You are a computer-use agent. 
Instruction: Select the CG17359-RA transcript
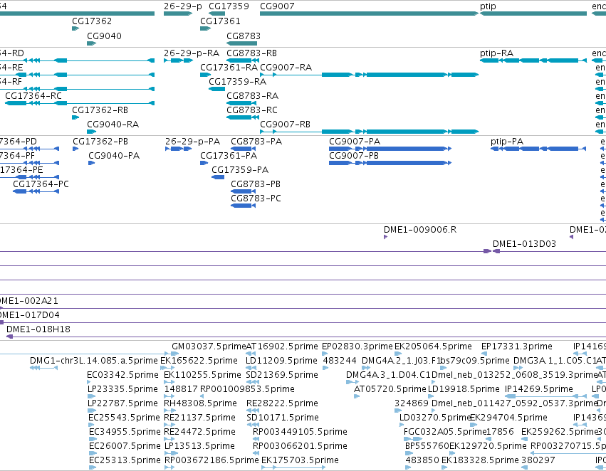pos(216,89)
